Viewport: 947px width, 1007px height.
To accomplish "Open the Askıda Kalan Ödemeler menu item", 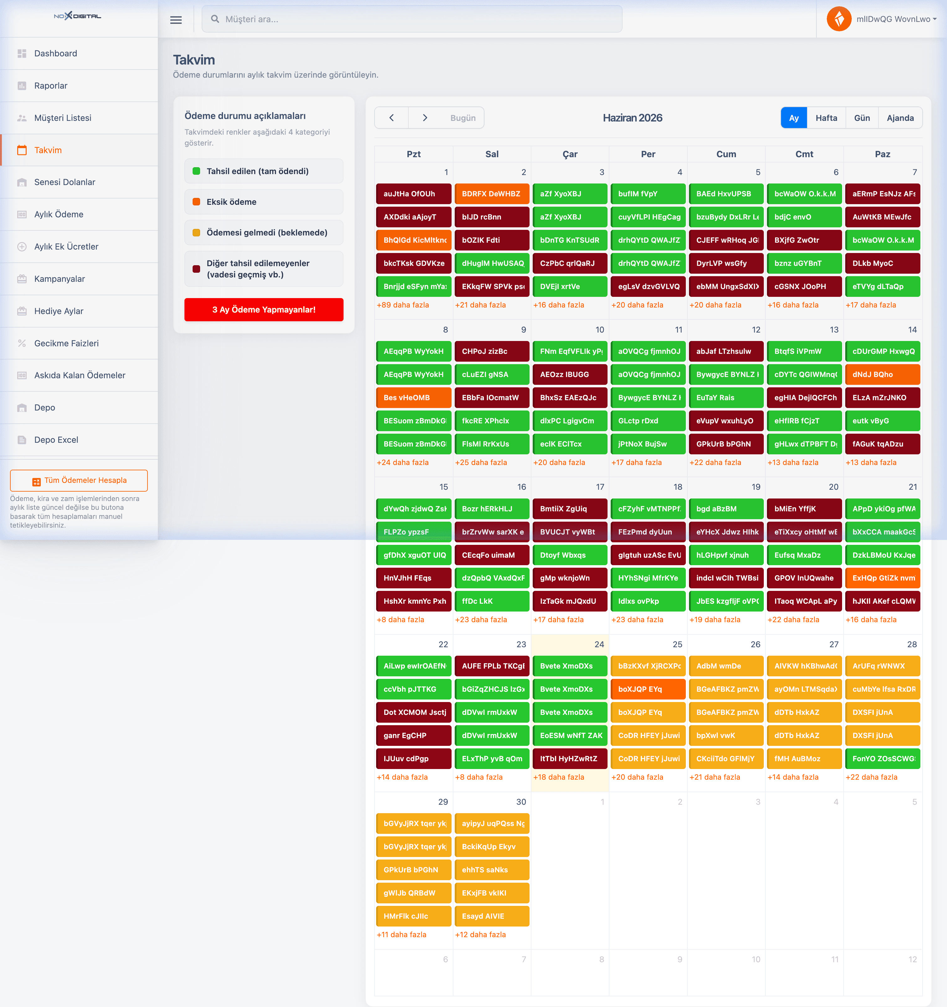I will coord(79,375).
